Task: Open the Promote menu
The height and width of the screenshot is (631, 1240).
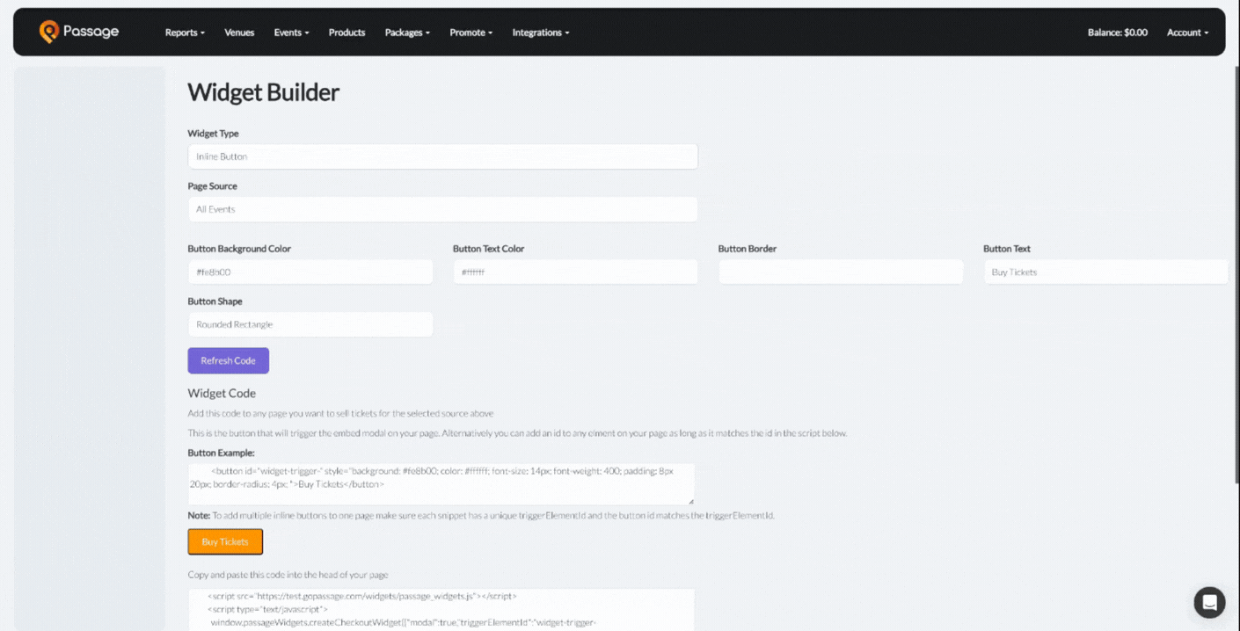Action: coord(470,33)
